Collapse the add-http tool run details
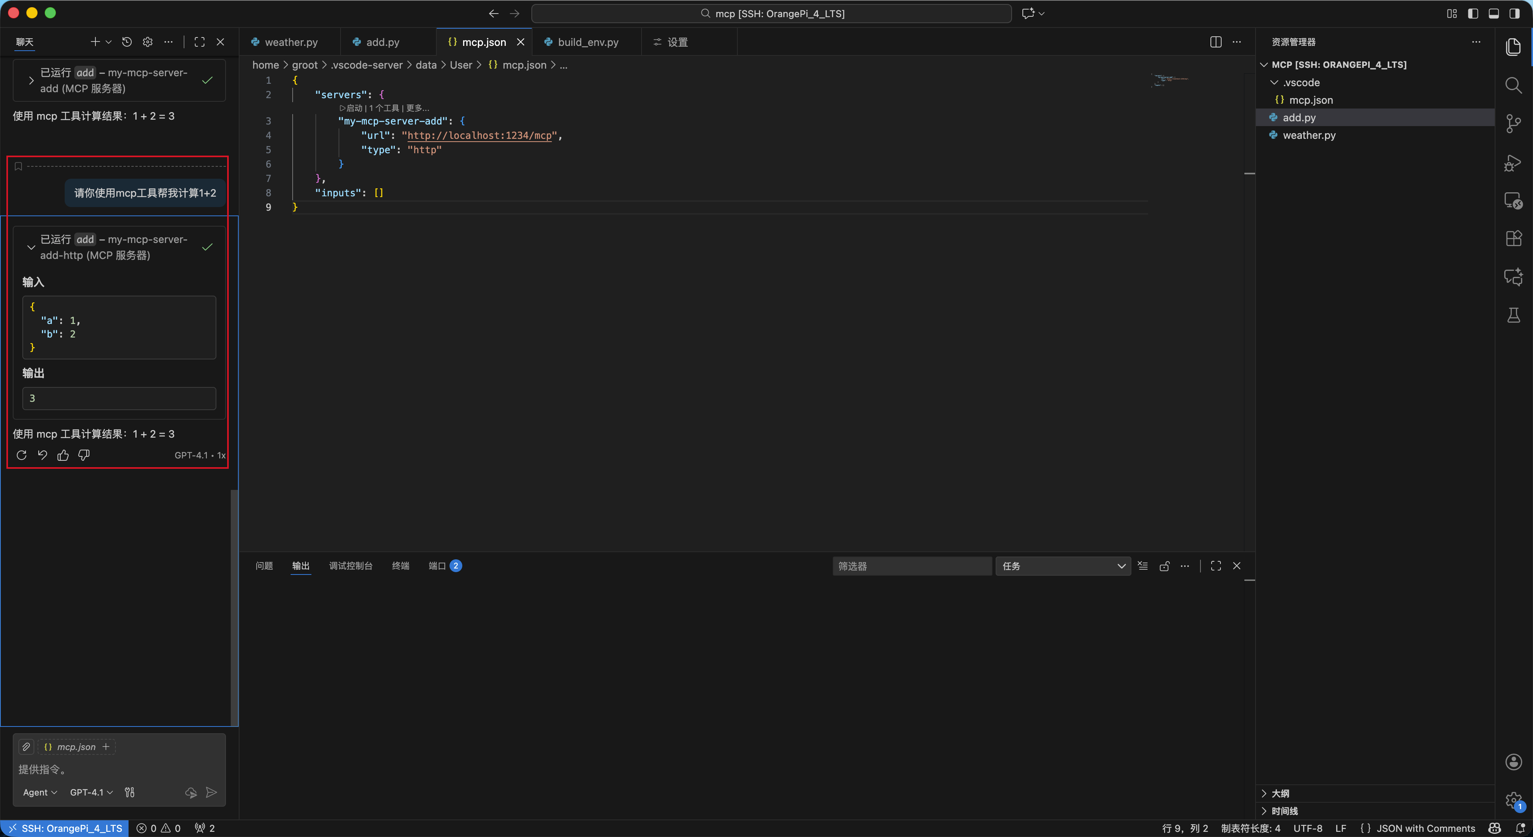 31,247
